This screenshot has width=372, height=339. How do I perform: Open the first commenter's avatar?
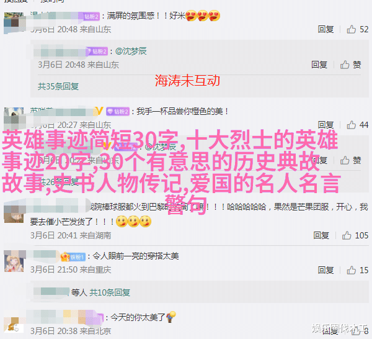pyautogui.click(x=14, y=22)
